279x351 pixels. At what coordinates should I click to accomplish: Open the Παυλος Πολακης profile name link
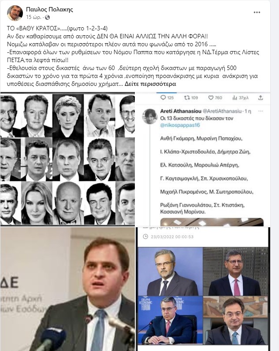click(x=49, y=9)
